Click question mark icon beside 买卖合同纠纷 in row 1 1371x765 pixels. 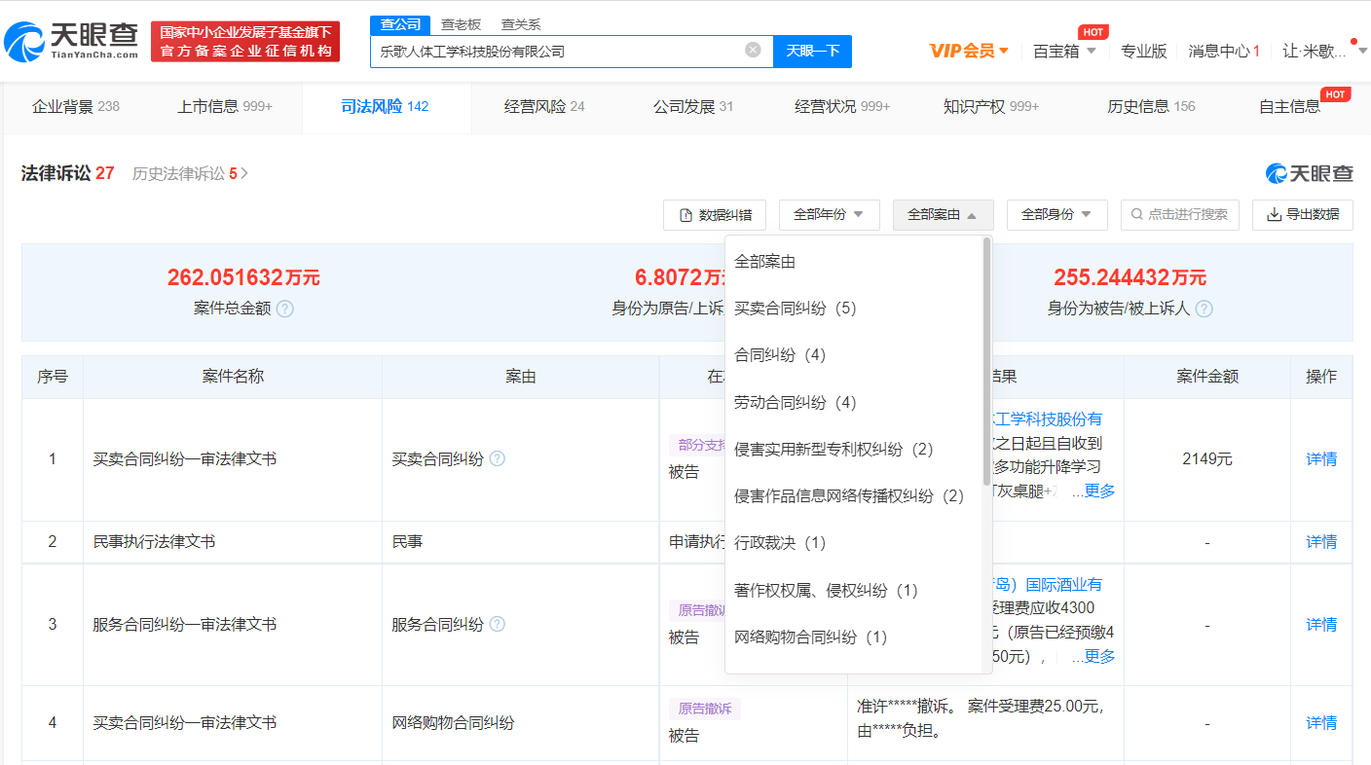pyautogui.click(x=497, y=458)
